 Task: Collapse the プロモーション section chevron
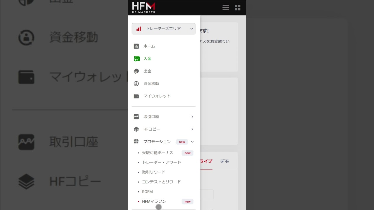coord(192,142)
